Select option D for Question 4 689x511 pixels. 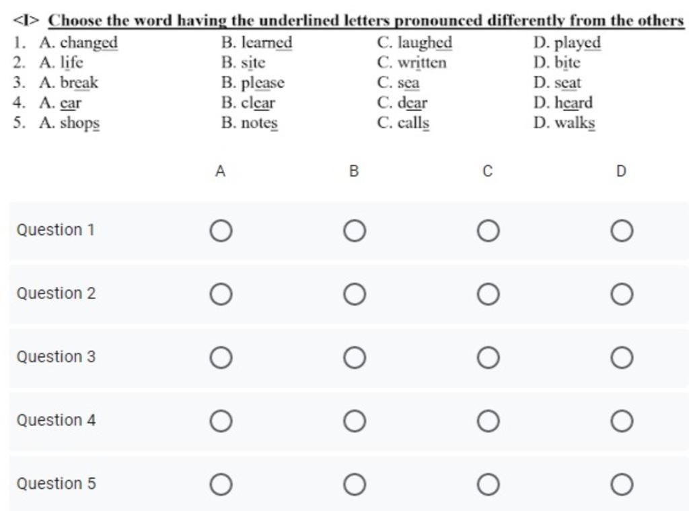tap(621, 421)
